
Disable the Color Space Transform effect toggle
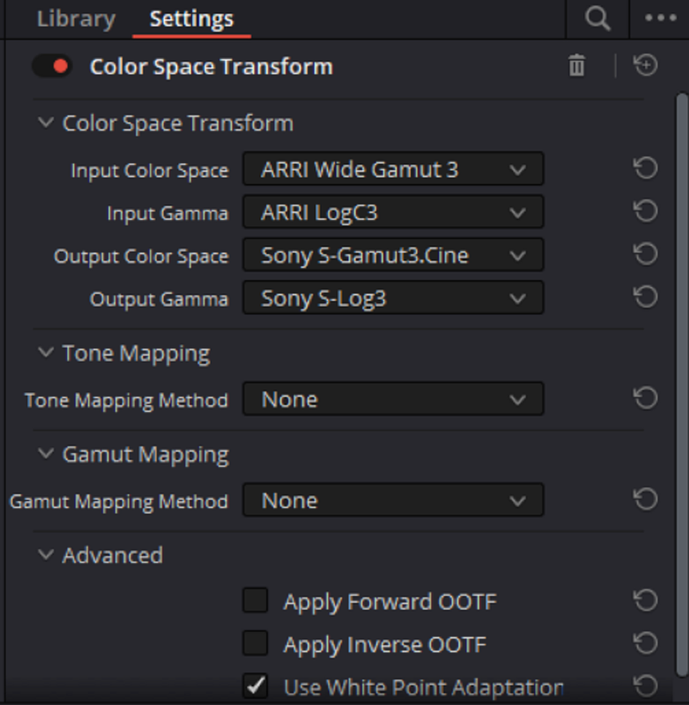(52, 66)
